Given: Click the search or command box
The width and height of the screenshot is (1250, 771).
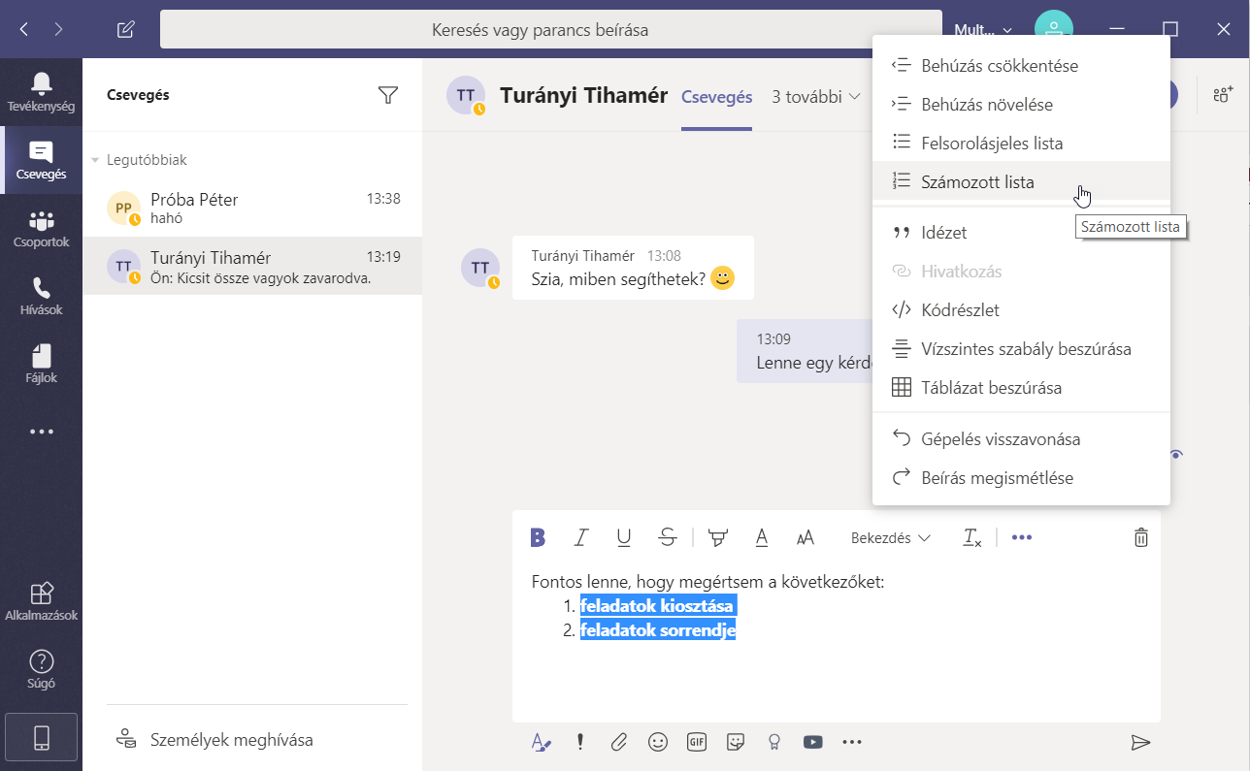Looking at the screenshot, I should point(550,29).
